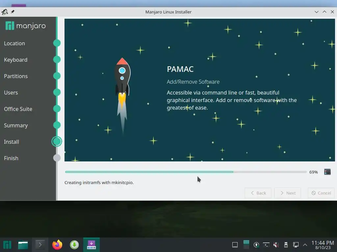Click the grey Finish step marker
The height and width of the screenshot is (252, 337).
point(57,158)
